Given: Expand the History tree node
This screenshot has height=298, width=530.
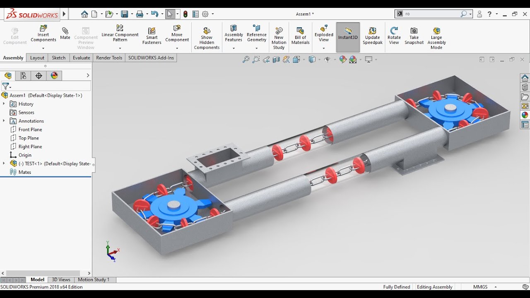Looking at the screenshot, I should click(4, 104).
